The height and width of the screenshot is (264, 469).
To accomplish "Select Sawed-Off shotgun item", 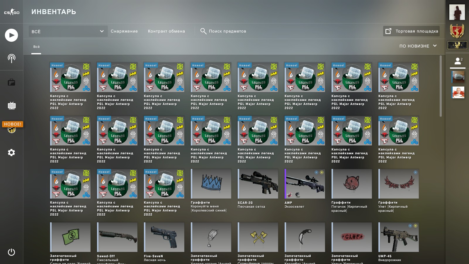I will tap(117, 237).
